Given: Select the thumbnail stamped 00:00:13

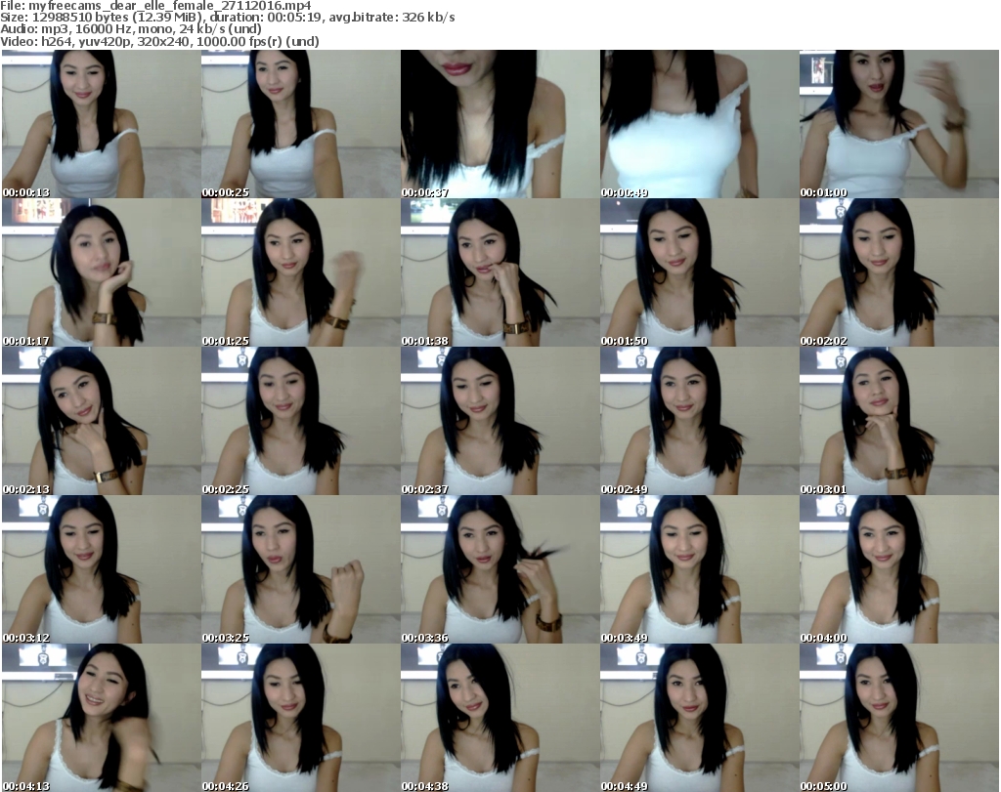Looking at the screenshot, I should click(x=101, y=124).
